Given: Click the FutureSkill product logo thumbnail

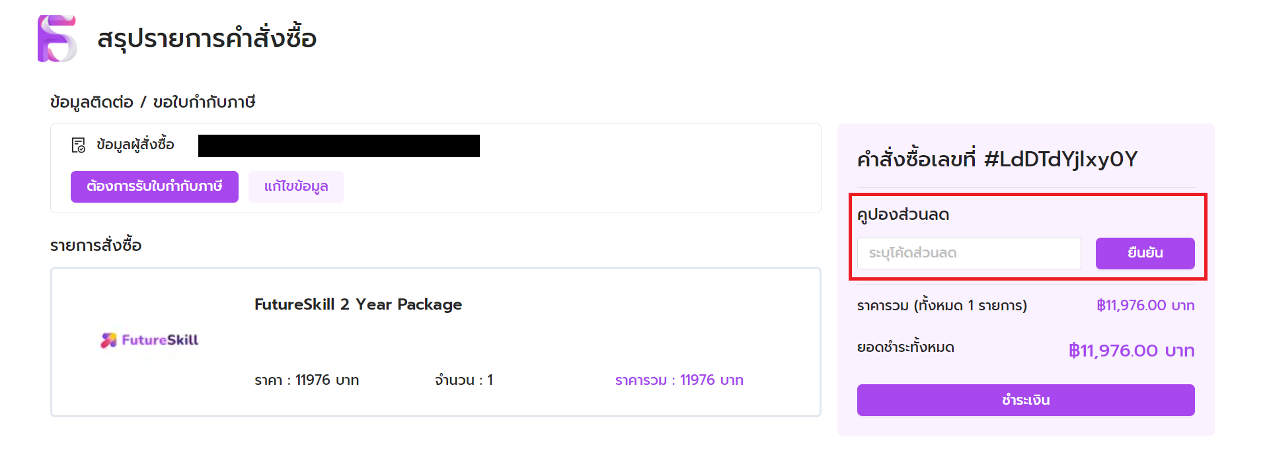Looking at the screenshot, I should point(149,340).
